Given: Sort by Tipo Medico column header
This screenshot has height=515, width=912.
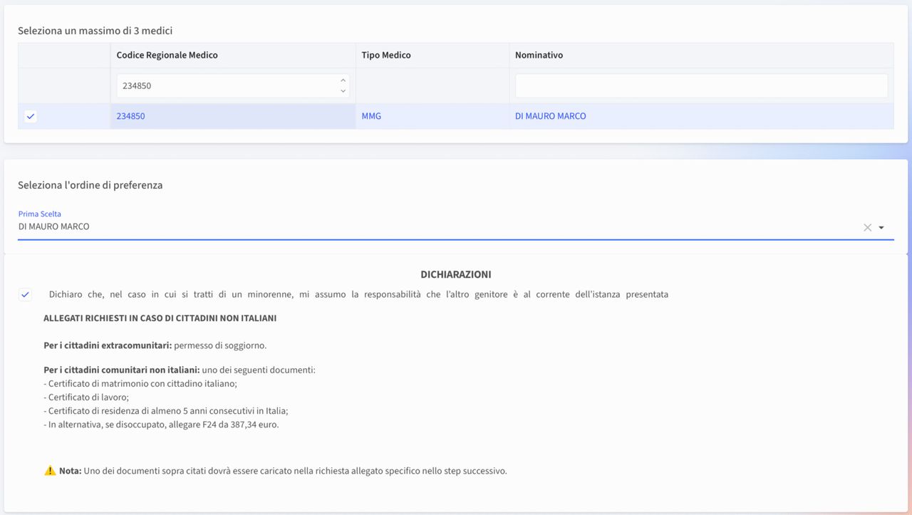Looking at the screenshot, I should click(x=386, y=55).
